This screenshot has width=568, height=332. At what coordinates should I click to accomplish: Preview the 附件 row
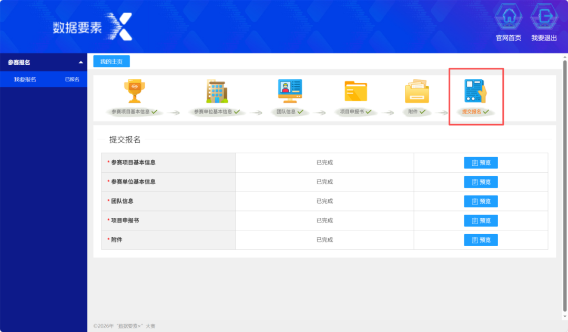point(481,239)
